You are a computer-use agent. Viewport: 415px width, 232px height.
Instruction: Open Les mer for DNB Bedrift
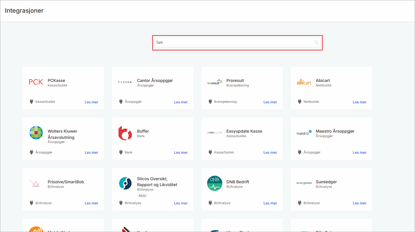click(270, 203)
